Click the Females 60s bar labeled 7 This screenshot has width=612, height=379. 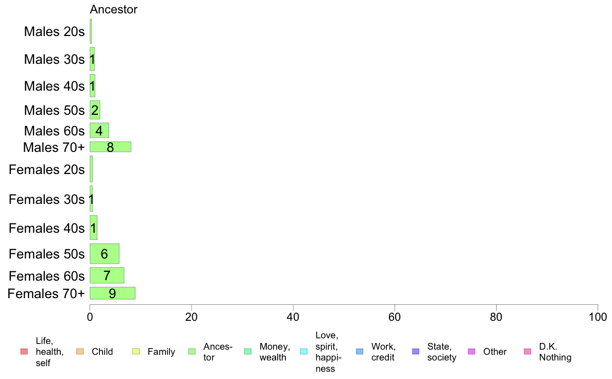(107, 275)
